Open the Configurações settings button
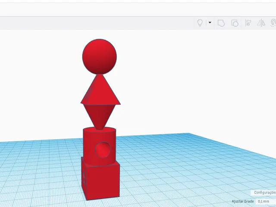276x207 pixels. [x=264, y=192]
